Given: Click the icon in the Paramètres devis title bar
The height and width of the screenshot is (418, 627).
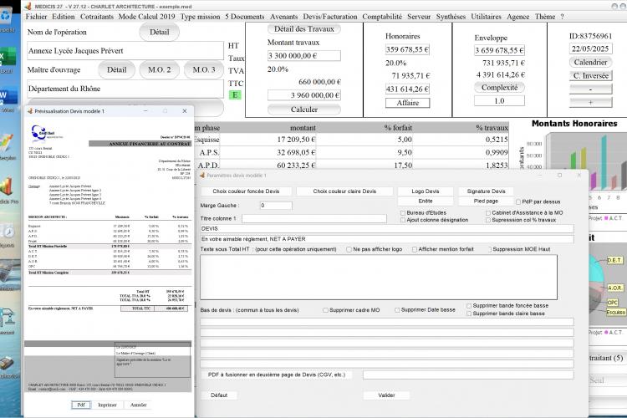Looking at the screenshot, I should (x=202, y=176).
